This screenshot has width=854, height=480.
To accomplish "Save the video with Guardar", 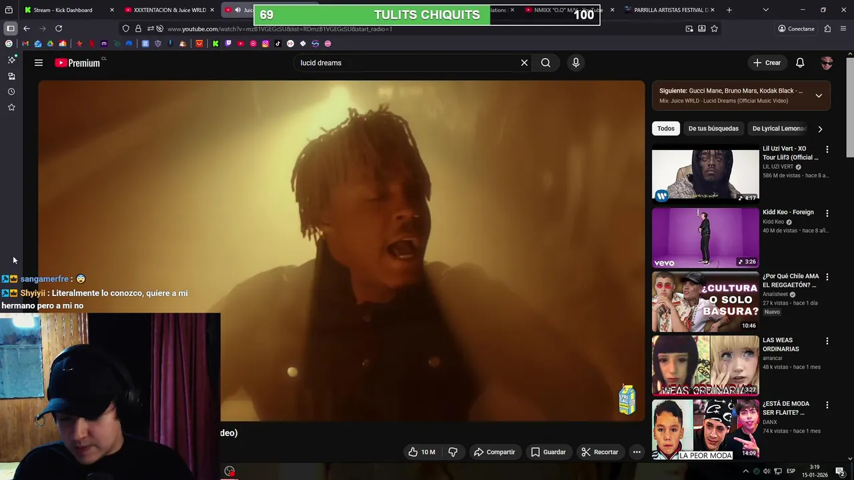I will (x=548, y=452).
